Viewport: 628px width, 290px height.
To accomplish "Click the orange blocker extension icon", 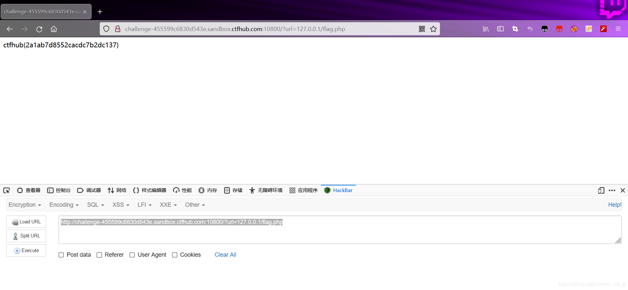I will [574, 29].
